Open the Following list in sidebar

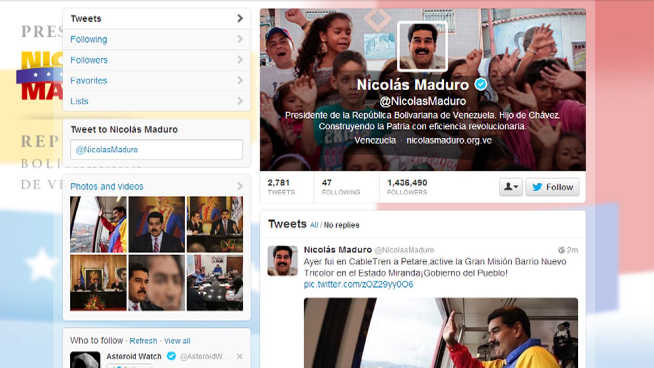tap(157, 39)
